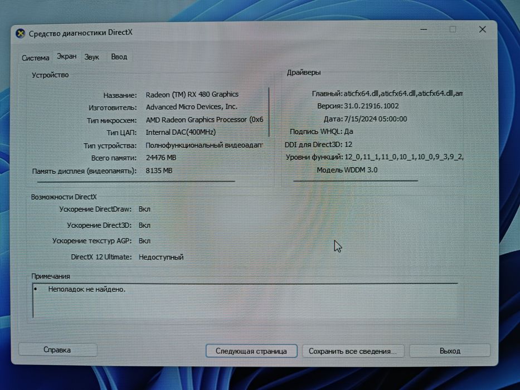
Task: Click Internal DAC(400MHz) value
Action: (181, 133)
